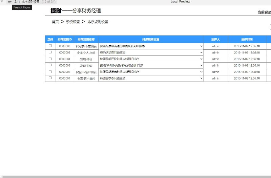Image resolution: width=271 pixels, height=178 pixels.
Task: Select ID cell 0000001
Action: [65, 79]
